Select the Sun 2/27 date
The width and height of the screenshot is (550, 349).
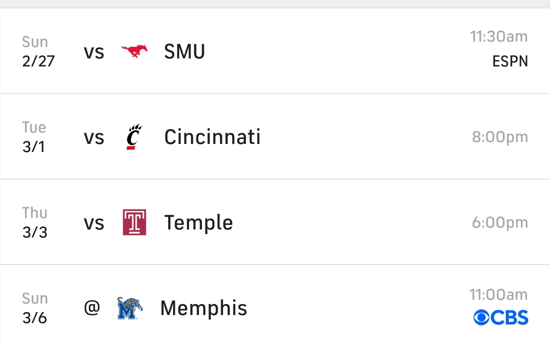coord(38,52)
